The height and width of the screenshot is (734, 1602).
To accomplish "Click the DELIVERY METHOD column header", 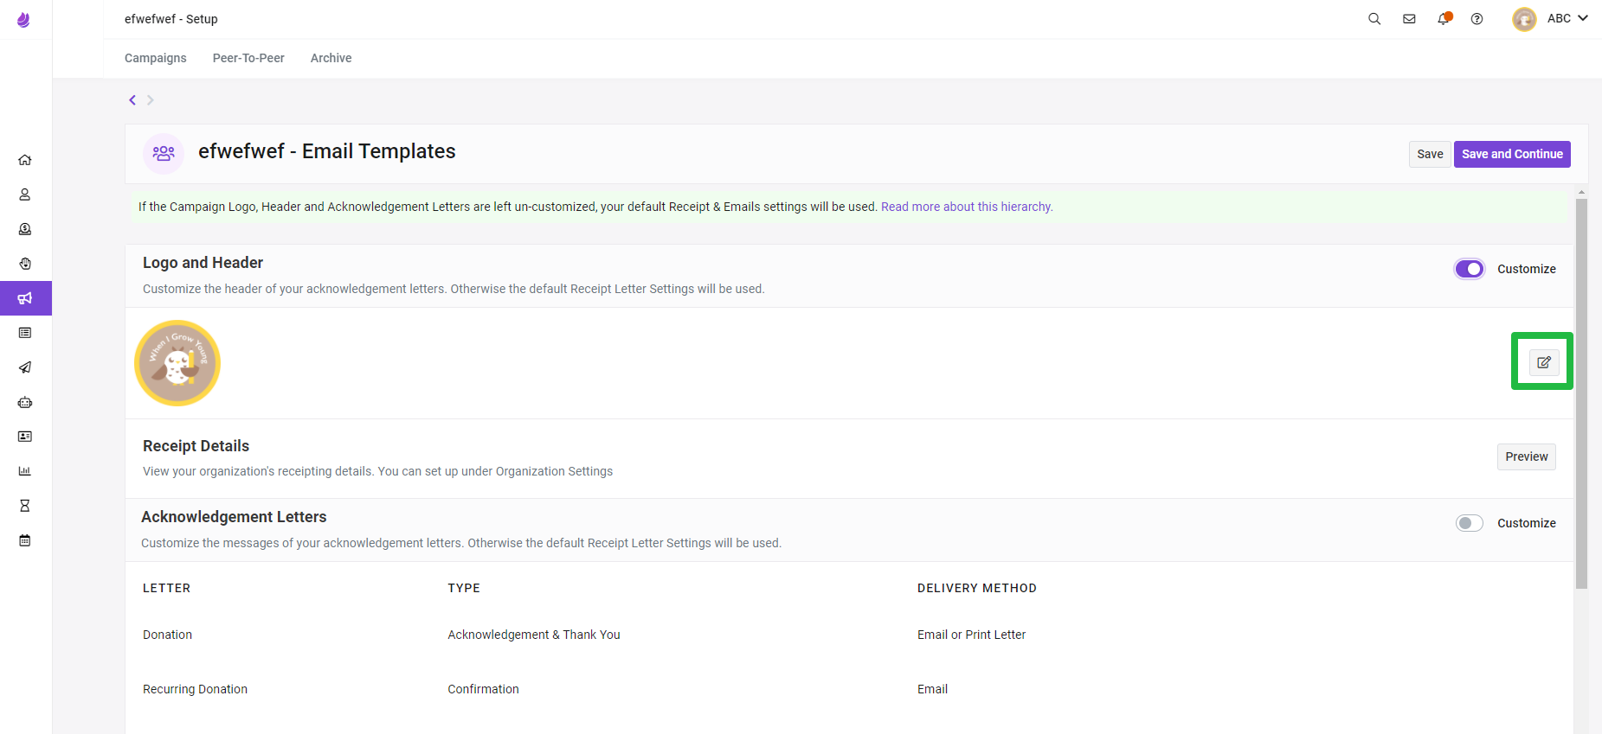I will coord(977,588).
